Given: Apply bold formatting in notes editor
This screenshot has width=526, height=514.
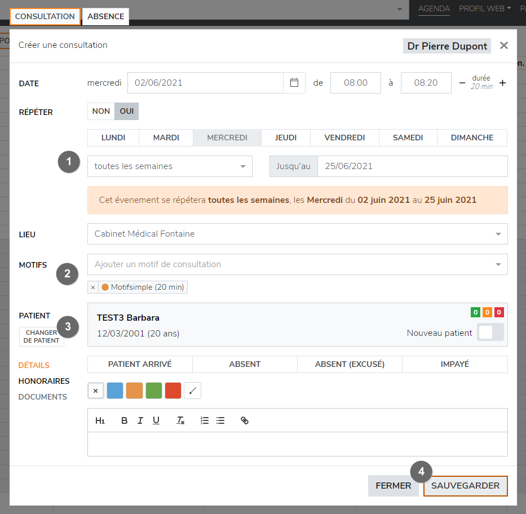Looking at the screenshot, I should tap(125, 420).
